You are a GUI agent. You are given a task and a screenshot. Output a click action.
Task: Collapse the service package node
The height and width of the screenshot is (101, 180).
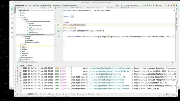tap(26, 31)
